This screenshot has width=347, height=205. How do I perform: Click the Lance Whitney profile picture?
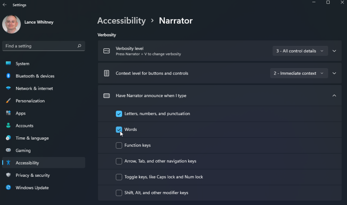tap(11, 24)
